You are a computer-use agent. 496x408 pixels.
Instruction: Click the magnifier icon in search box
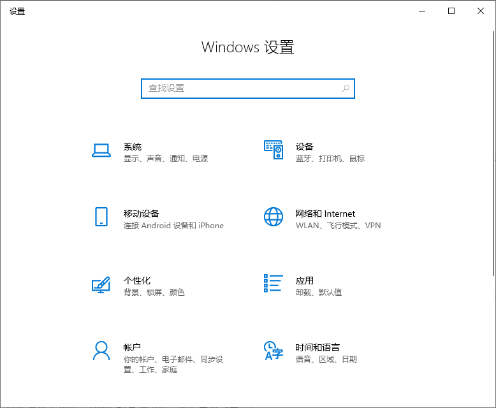pyautogui.click(x=346, y=89)
